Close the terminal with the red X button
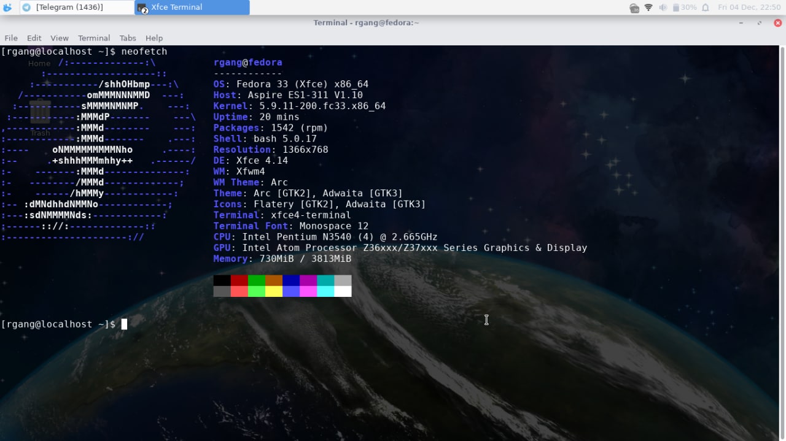786x441 pixels. click(x=777, y=23)
